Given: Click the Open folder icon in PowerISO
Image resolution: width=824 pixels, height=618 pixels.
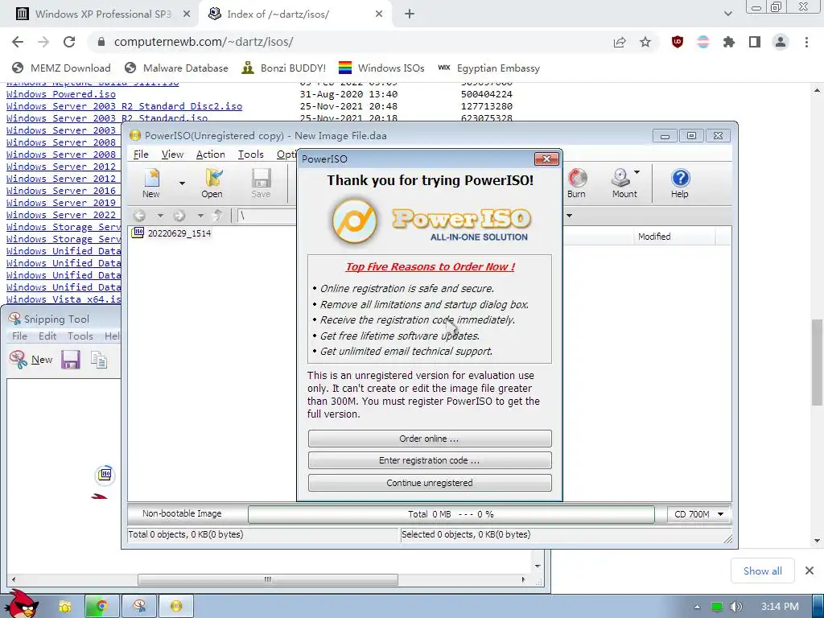Looking at the screenshot, I should pyautogui.click(x=212, y=179).
